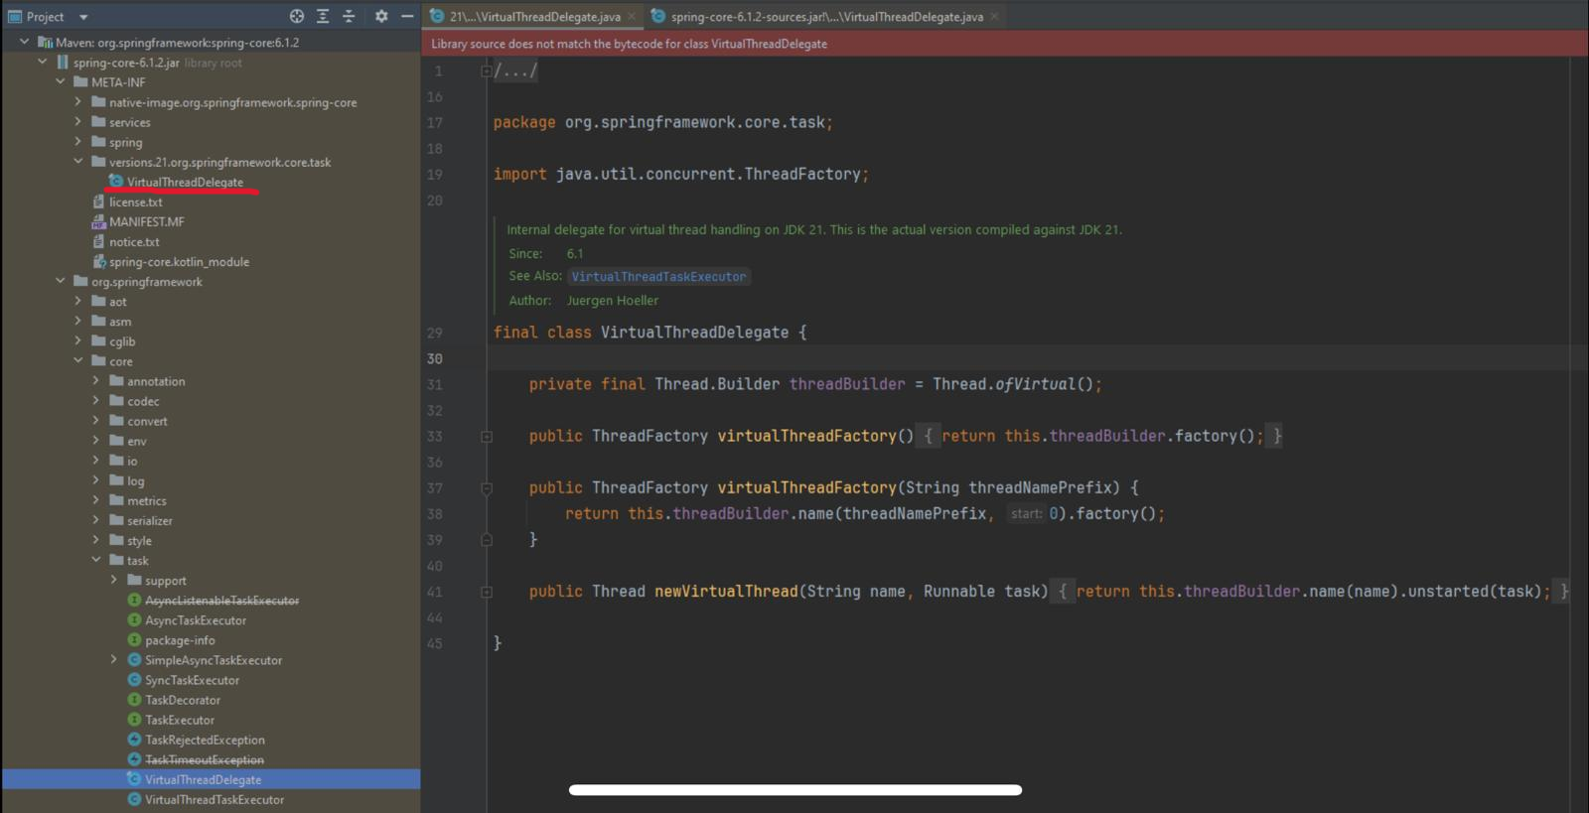Hide the Project tool window
This screenshot has height=813, width=1589.
407,16
